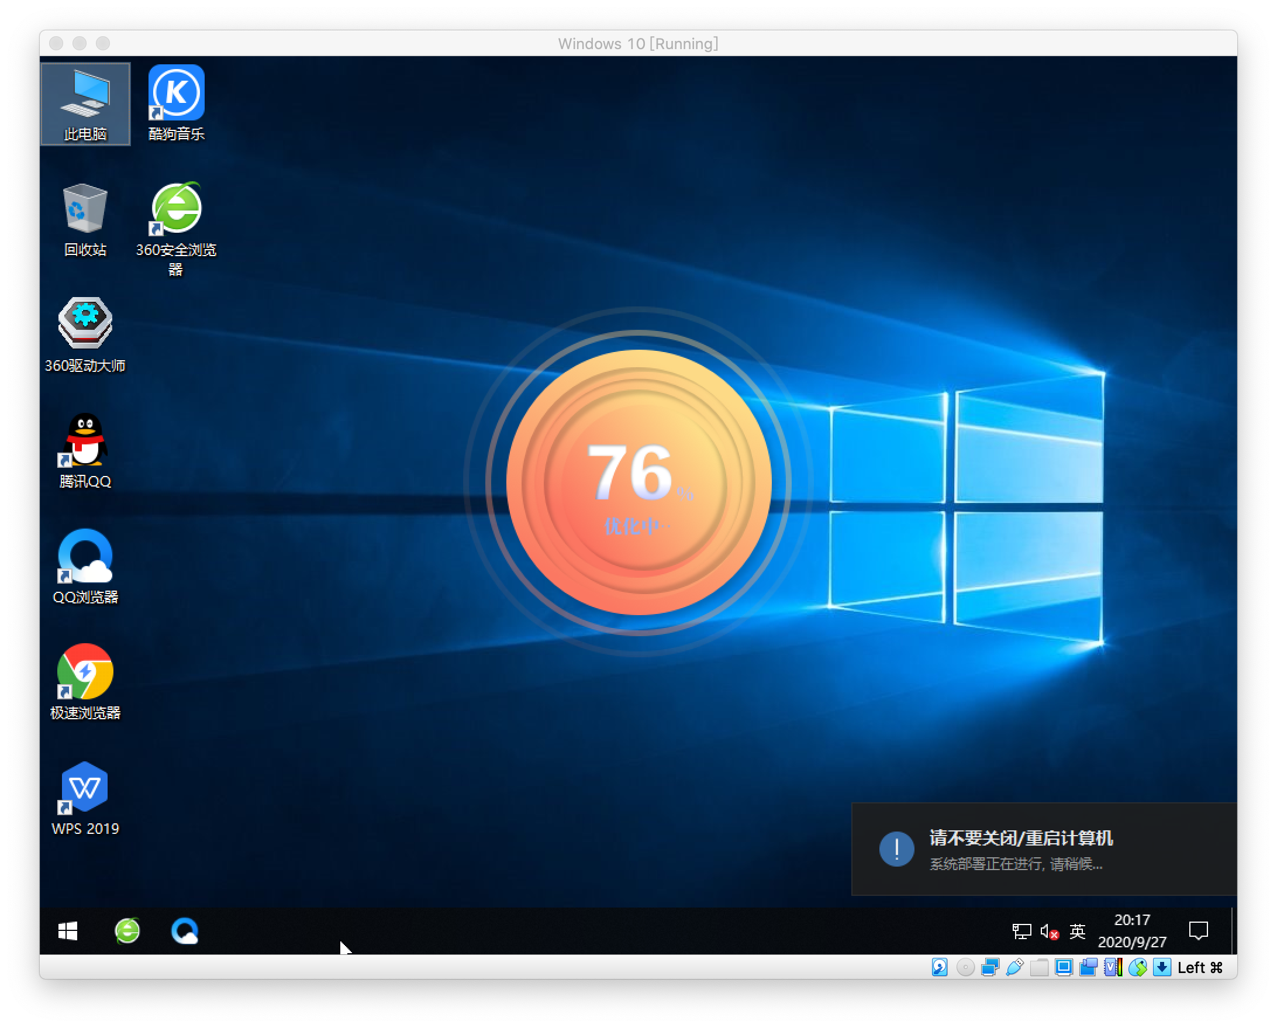This screenshot has width=1277, height=1028.
Task: Click the VirtualBox USB devices icon
Action: 1014,967
